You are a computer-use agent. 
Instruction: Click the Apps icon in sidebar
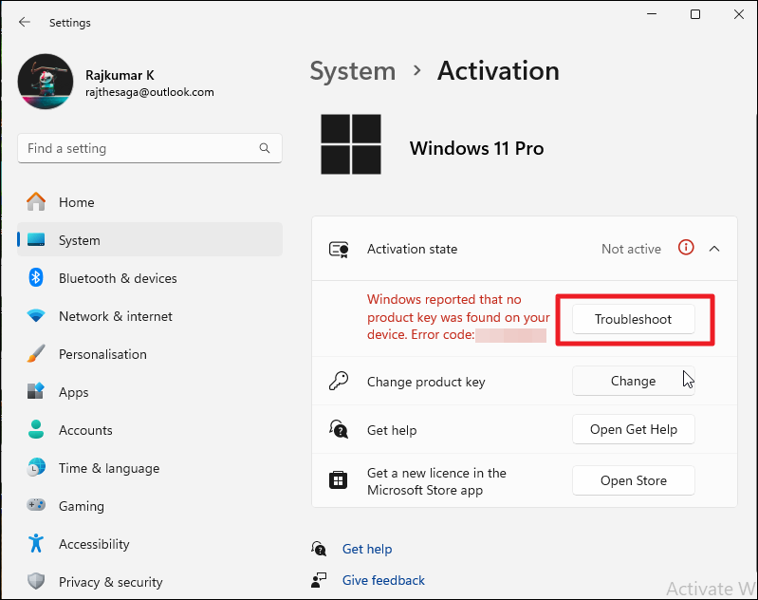[x=36, y=391]
